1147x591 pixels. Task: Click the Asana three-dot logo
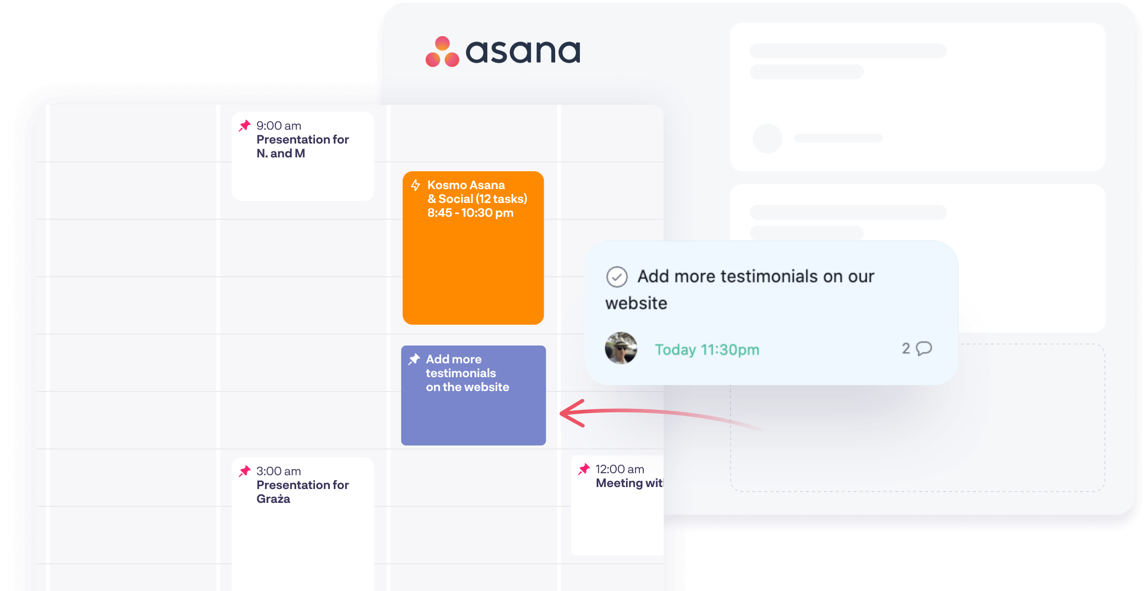[x=442, y=51]
